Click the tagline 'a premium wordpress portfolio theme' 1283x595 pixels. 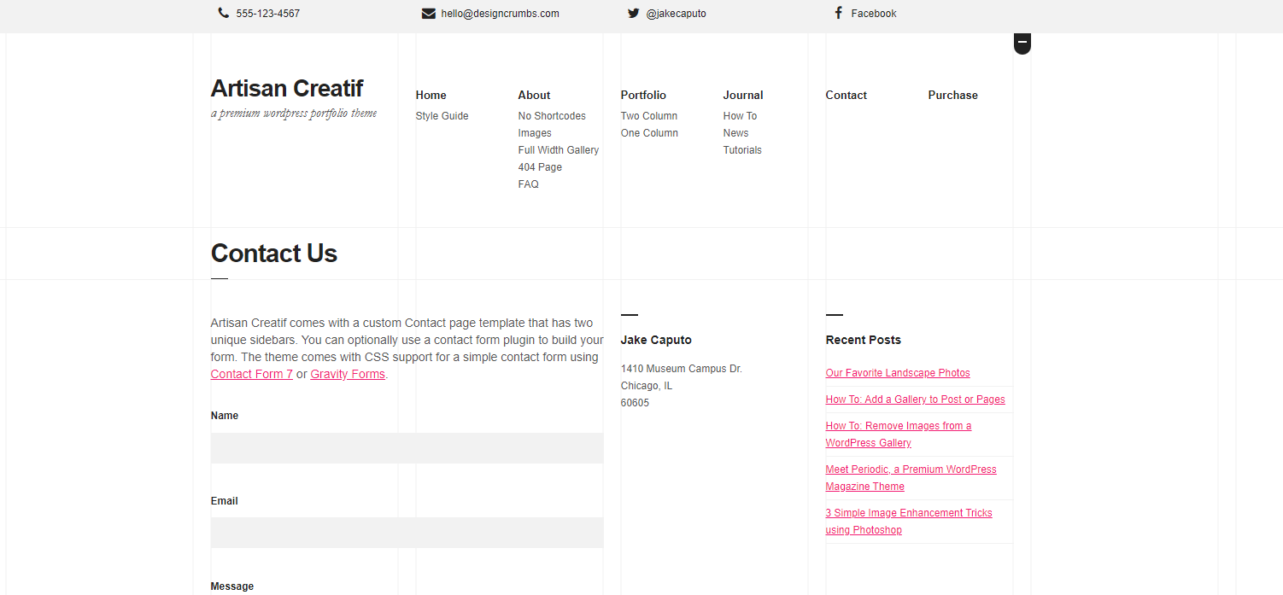pos(294,114)
